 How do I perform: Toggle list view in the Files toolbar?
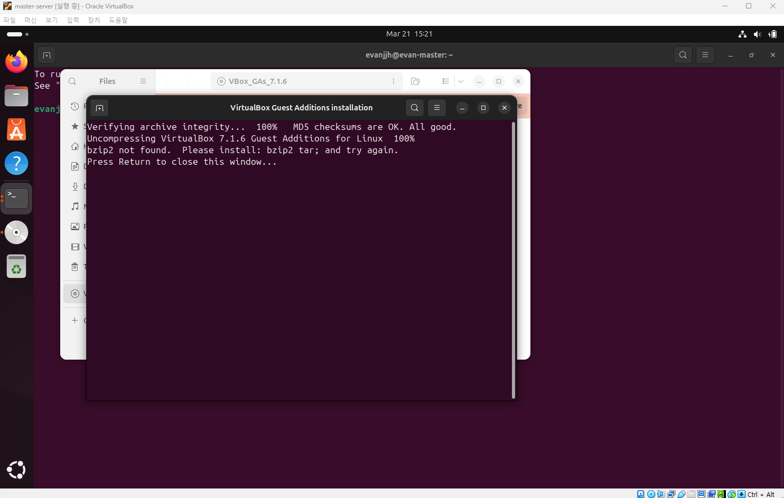pos(446,81)
